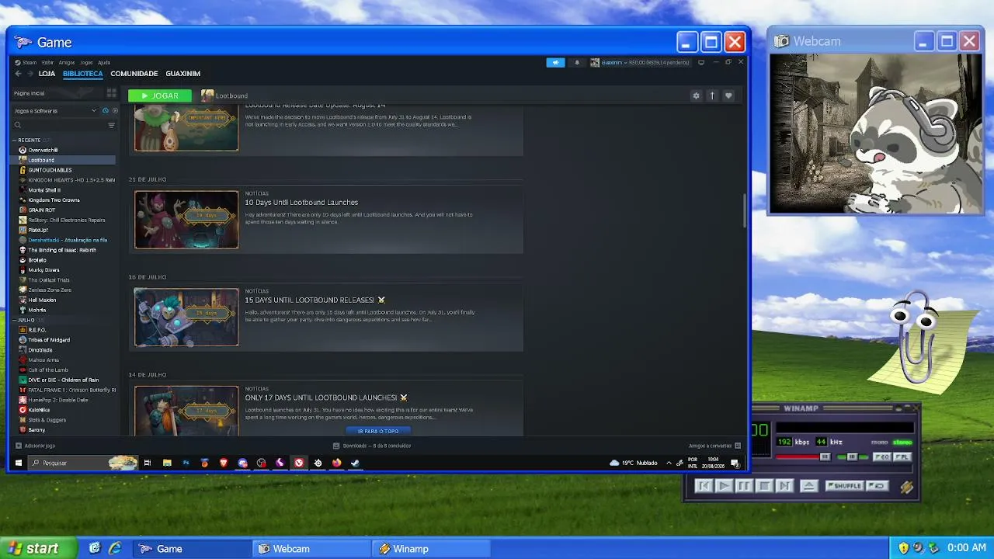Image resolution: width=994 pixels, height=559 pixels.
Task: Toggle sort by recent activity clock
Action: [x=106, y=111]
